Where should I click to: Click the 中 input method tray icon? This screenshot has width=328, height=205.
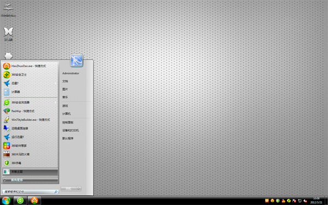pos(267,201)
